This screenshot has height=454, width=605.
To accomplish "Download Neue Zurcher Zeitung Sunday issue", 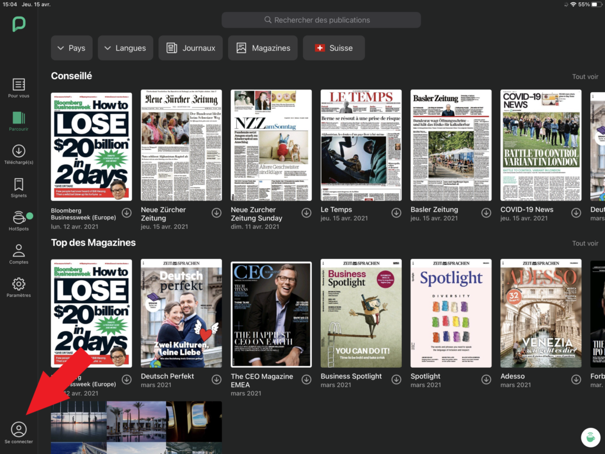I will coord(307,213).
